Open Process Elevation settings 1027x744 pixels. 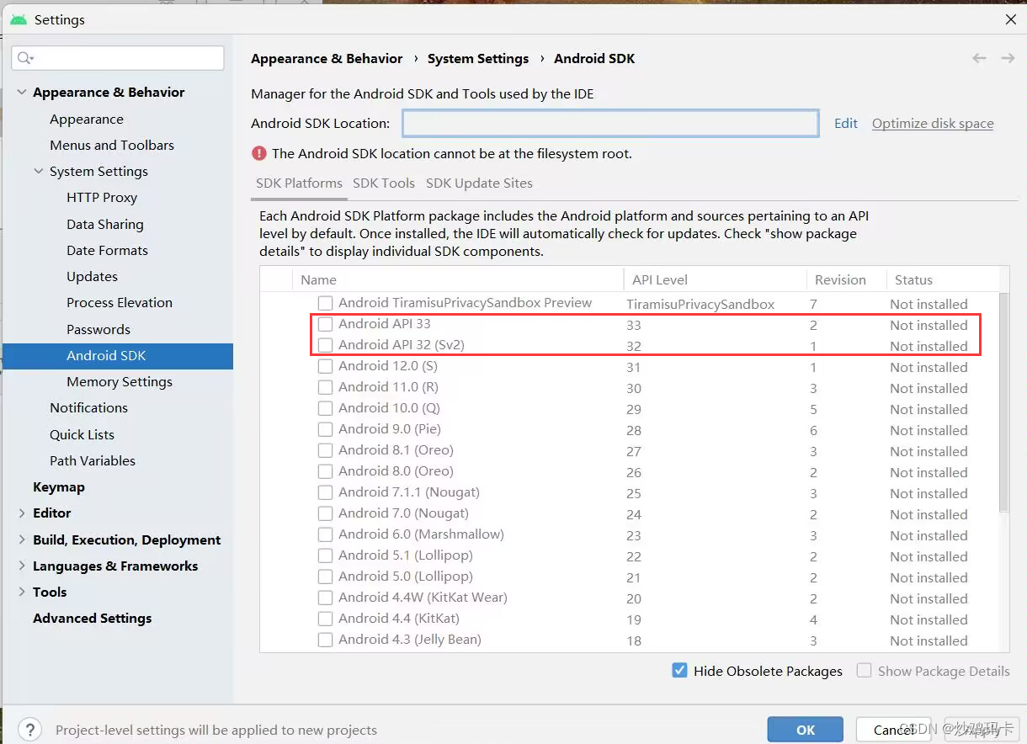tap(120, 302)
